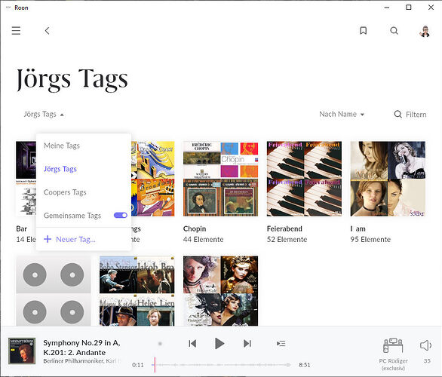The height and width of the screenshot is (377, 442).
Task: Skip to the next track
Action: (247, 344)
